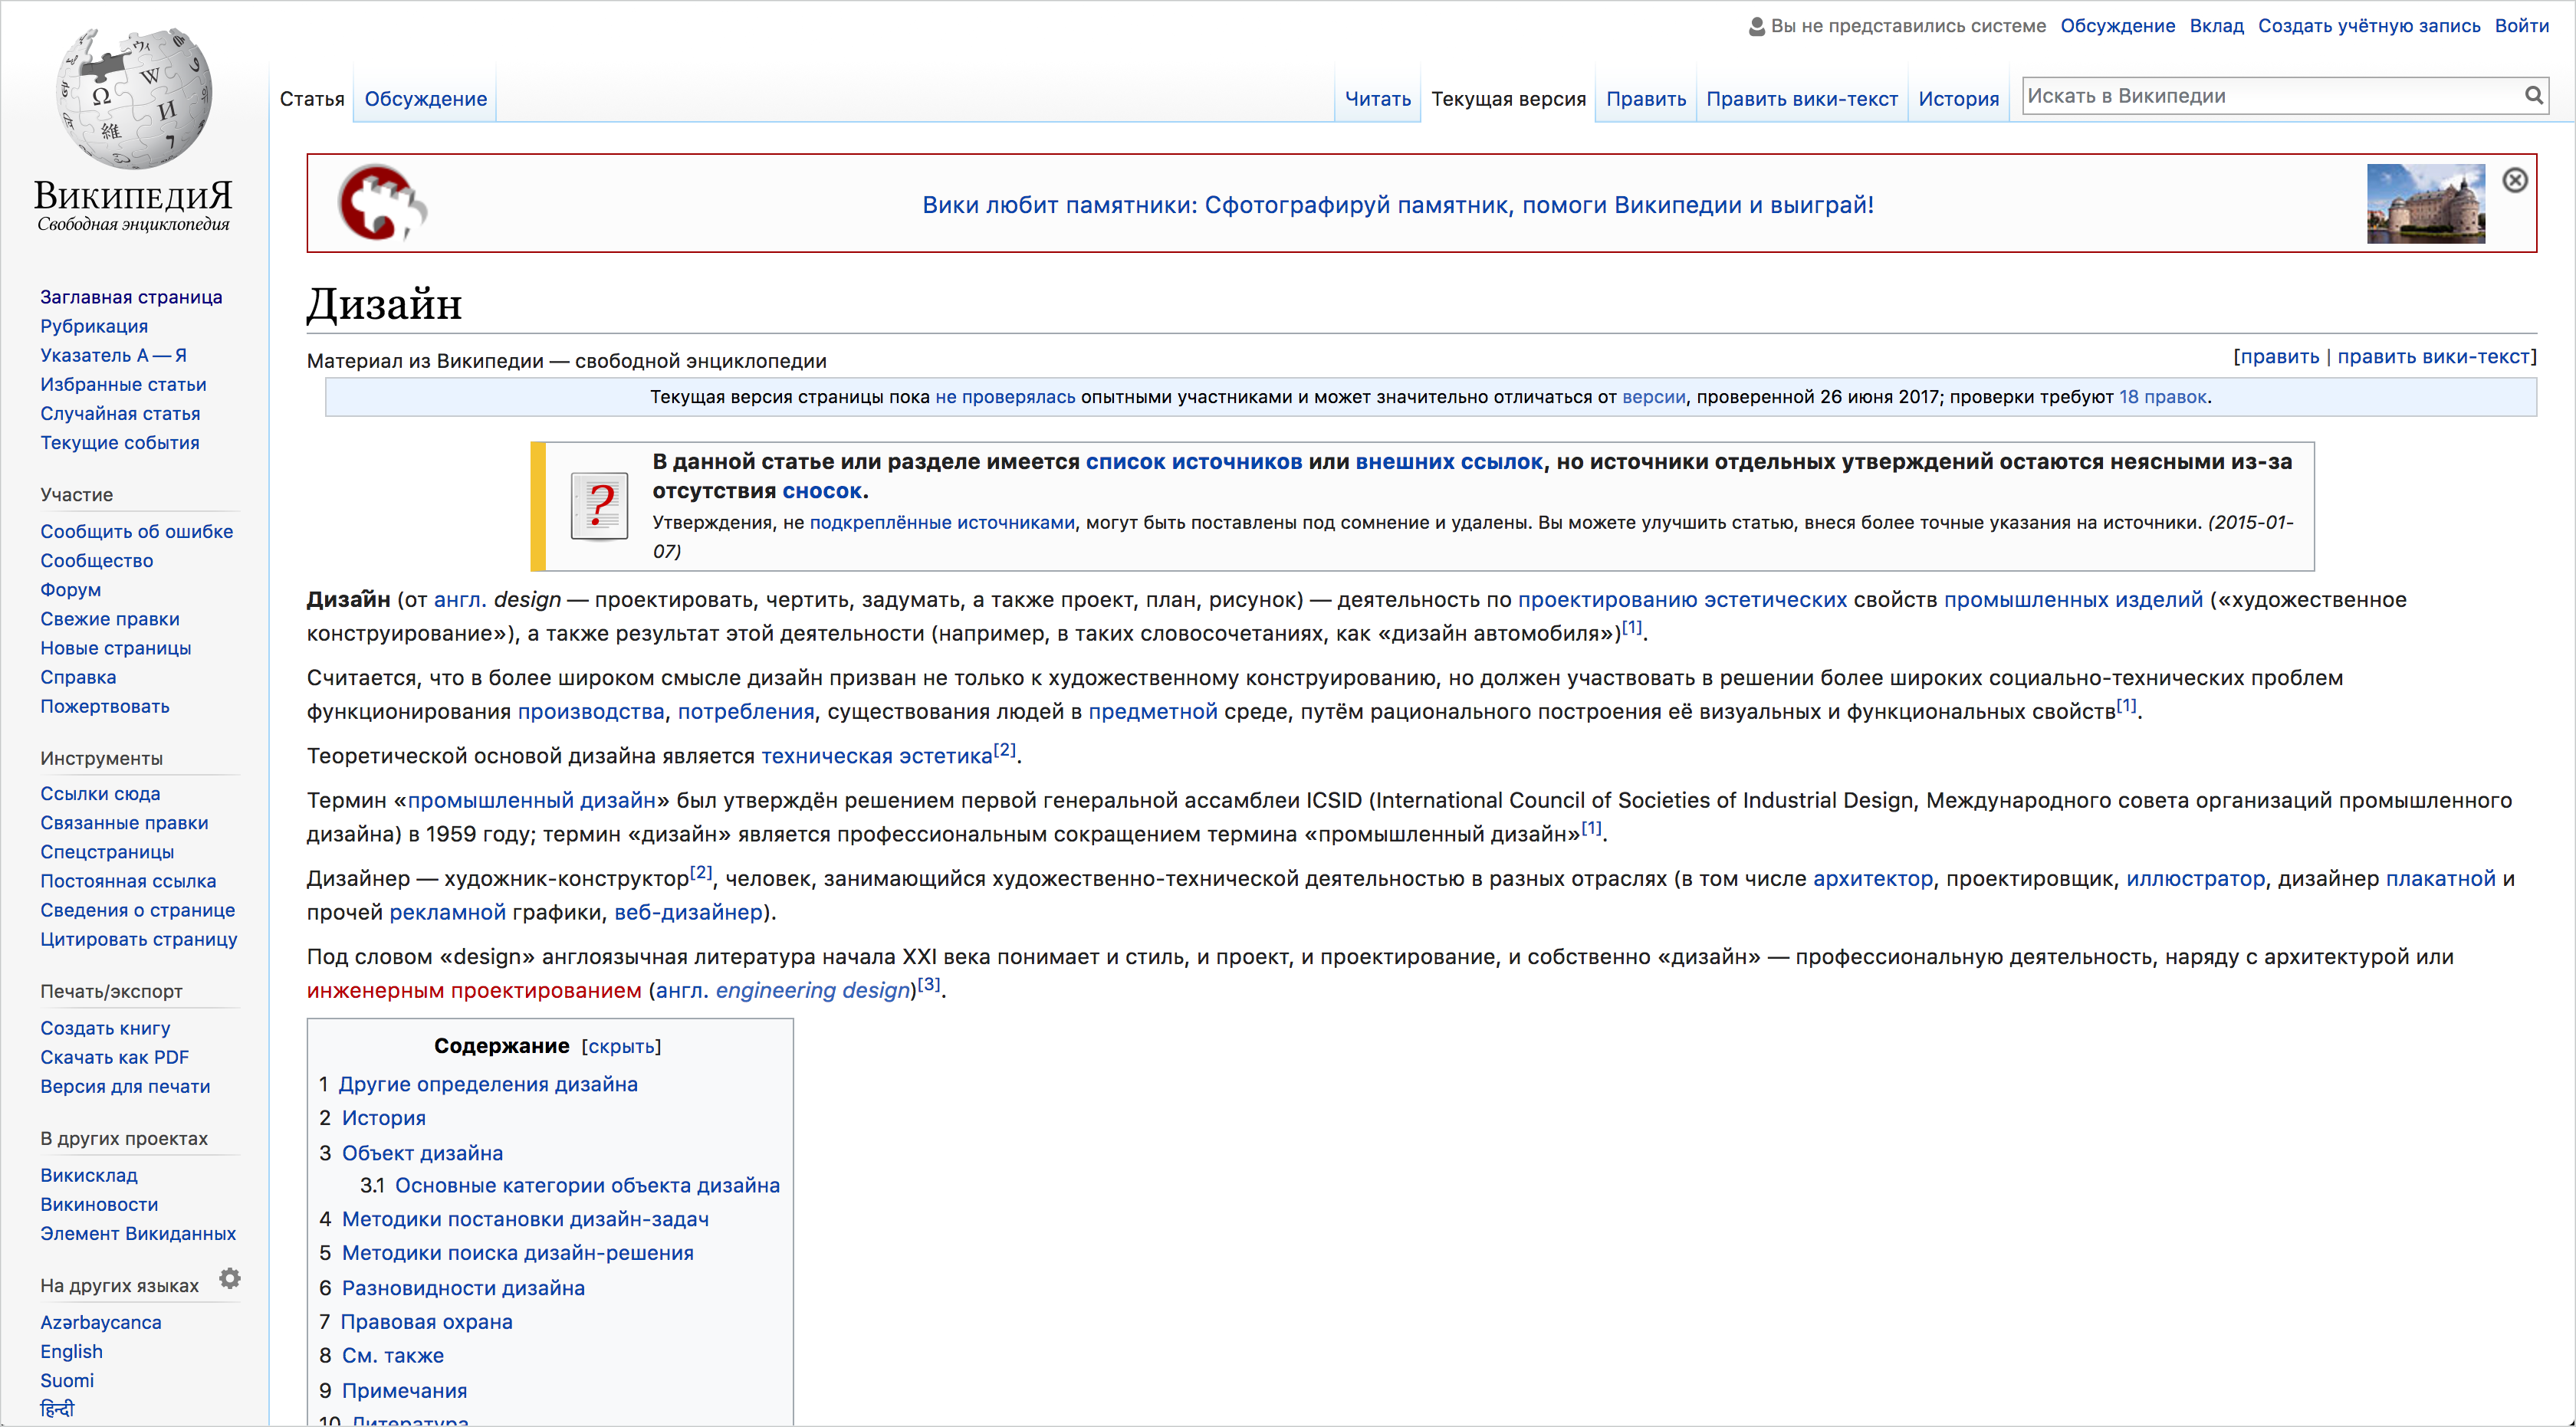This screenshot has width=2576, height=1427.
Task: Click Войти login link
Action: click(x=2521, y=26)
